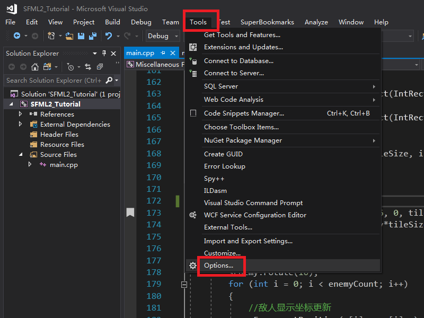
Task: Collapse the Source Files folder
Action: click(21, 154)
